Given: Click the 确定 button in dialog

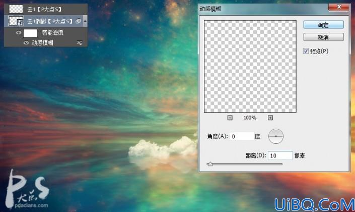Looking at the screenshot, I should [x=323, y=25].
